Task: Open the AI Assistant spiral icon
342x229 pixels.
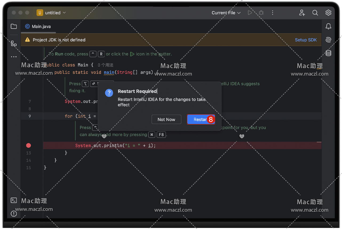Action: (328, 40)
